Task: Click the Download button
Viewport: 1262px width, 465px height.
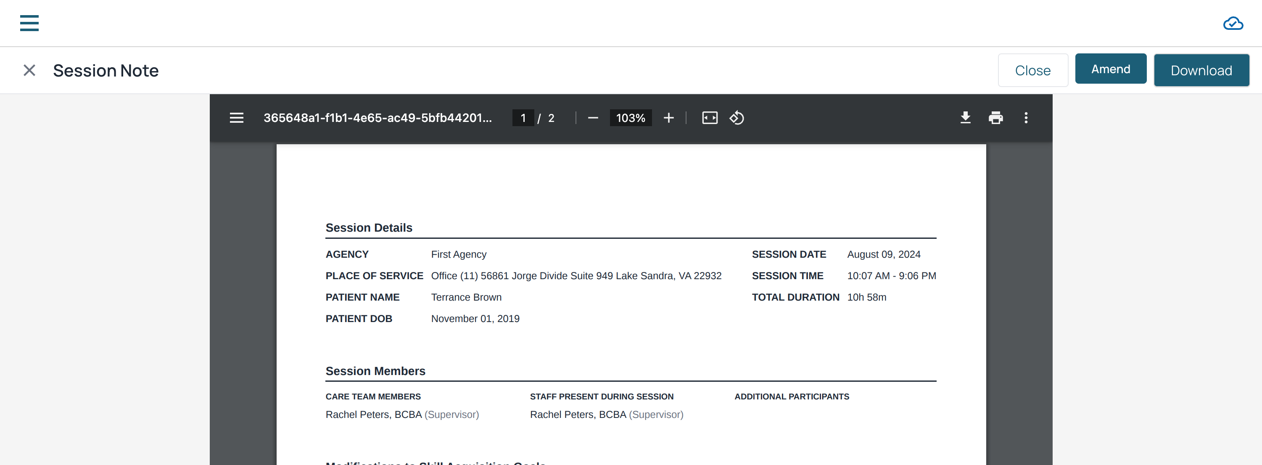Action: tap(1201, 70)
